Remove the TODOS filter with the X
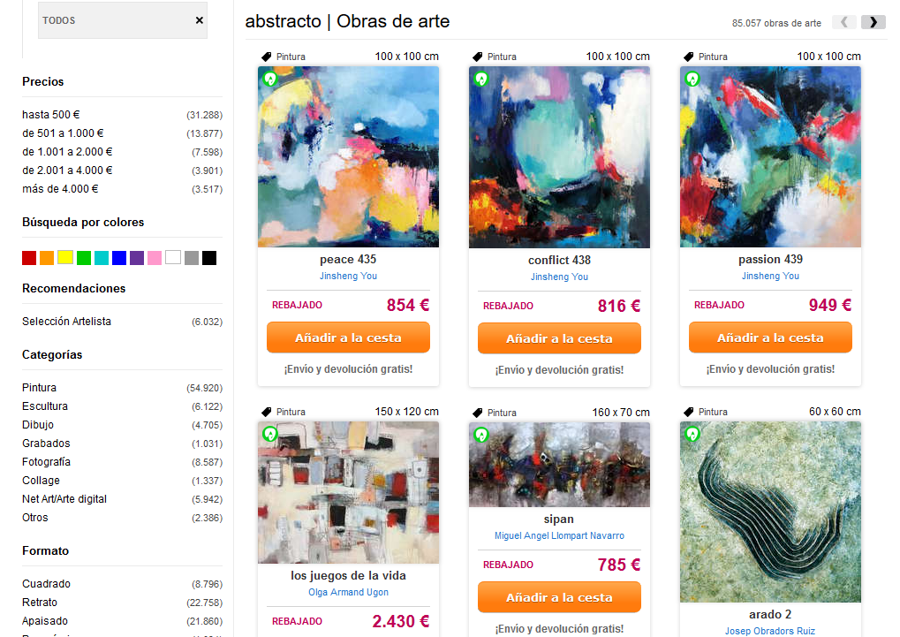Image resolution: width=900 pixels, height=637 pixels. tap(200, 20)
